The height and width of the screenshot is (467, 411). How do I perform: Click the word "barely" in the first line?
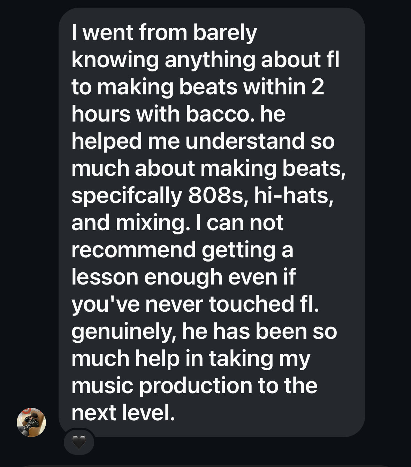[225, 33]
